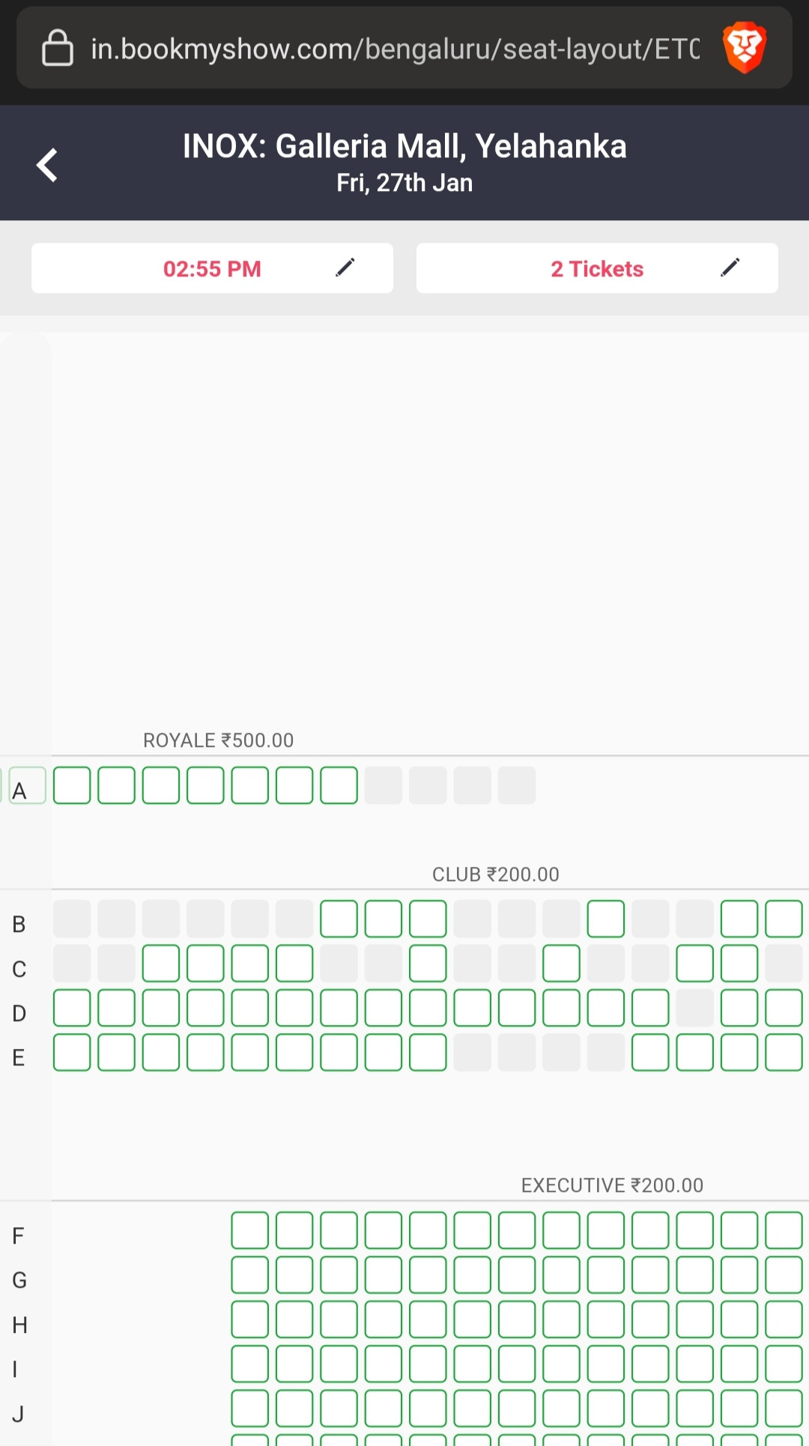This screenshot has height=1446, width=809.
Task: Select last seat in row E
Action: pos(784,1053)
